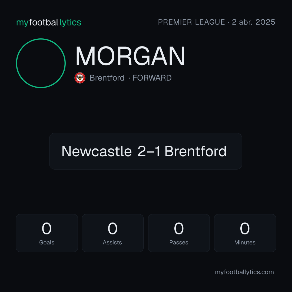Click the myfootballytics.com footer link
The image size is (292, 292).
click(x=244, y=272)
